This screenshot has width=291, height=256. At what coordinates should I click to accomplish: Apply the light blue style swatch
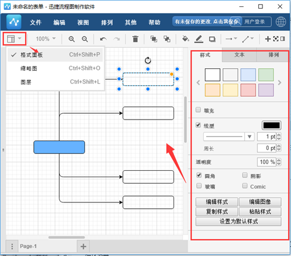pos(248,75)
